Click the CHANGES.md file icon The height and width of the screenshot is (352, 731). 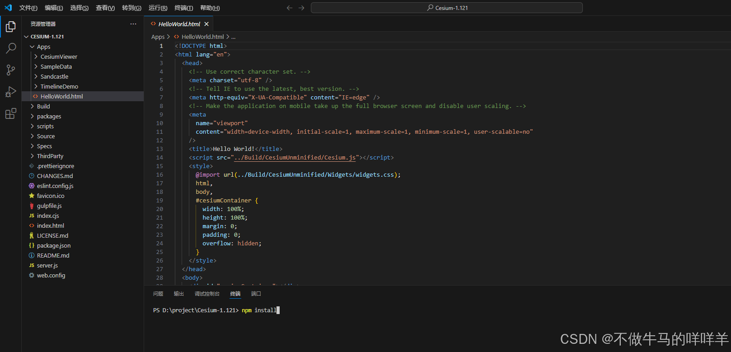(x=32, y=176)
